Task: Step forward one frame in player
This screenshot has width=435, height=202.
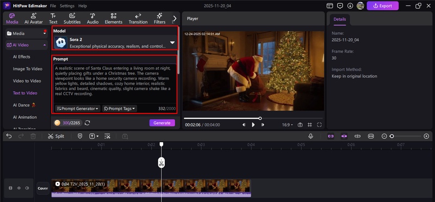Action: point(263,125)
